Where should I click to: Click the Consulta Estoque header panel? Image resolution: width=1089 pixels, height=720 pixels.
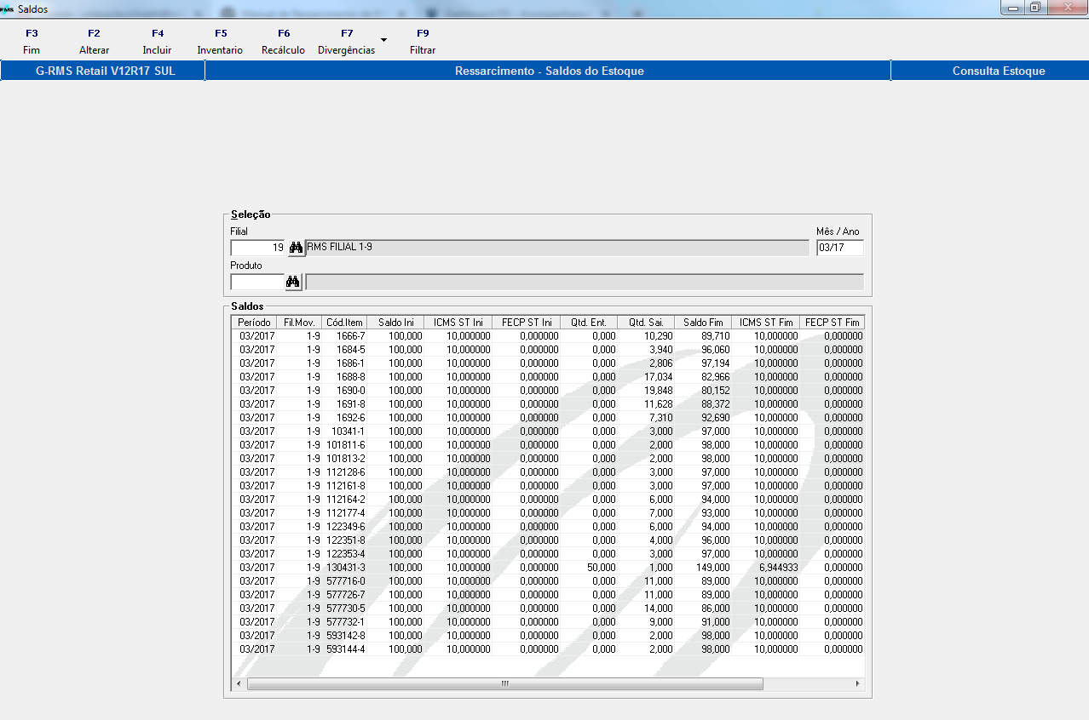(x=998, y=71)
